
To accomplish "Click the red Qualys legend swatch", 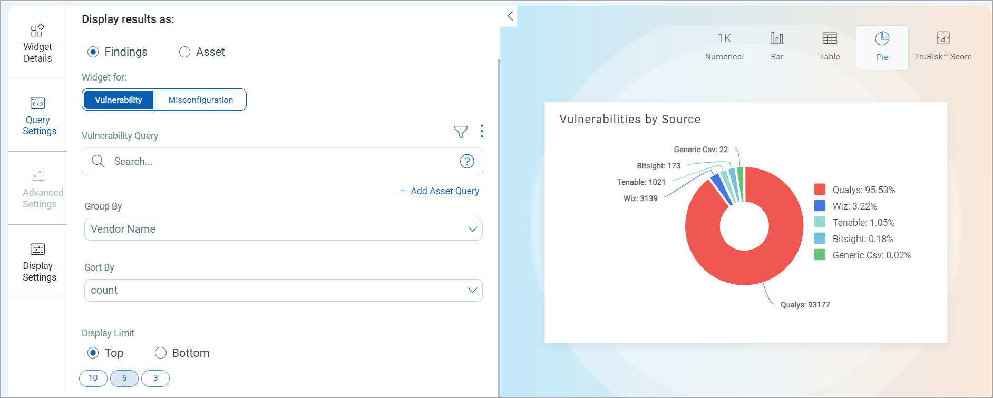I will [x=820, y=190].
